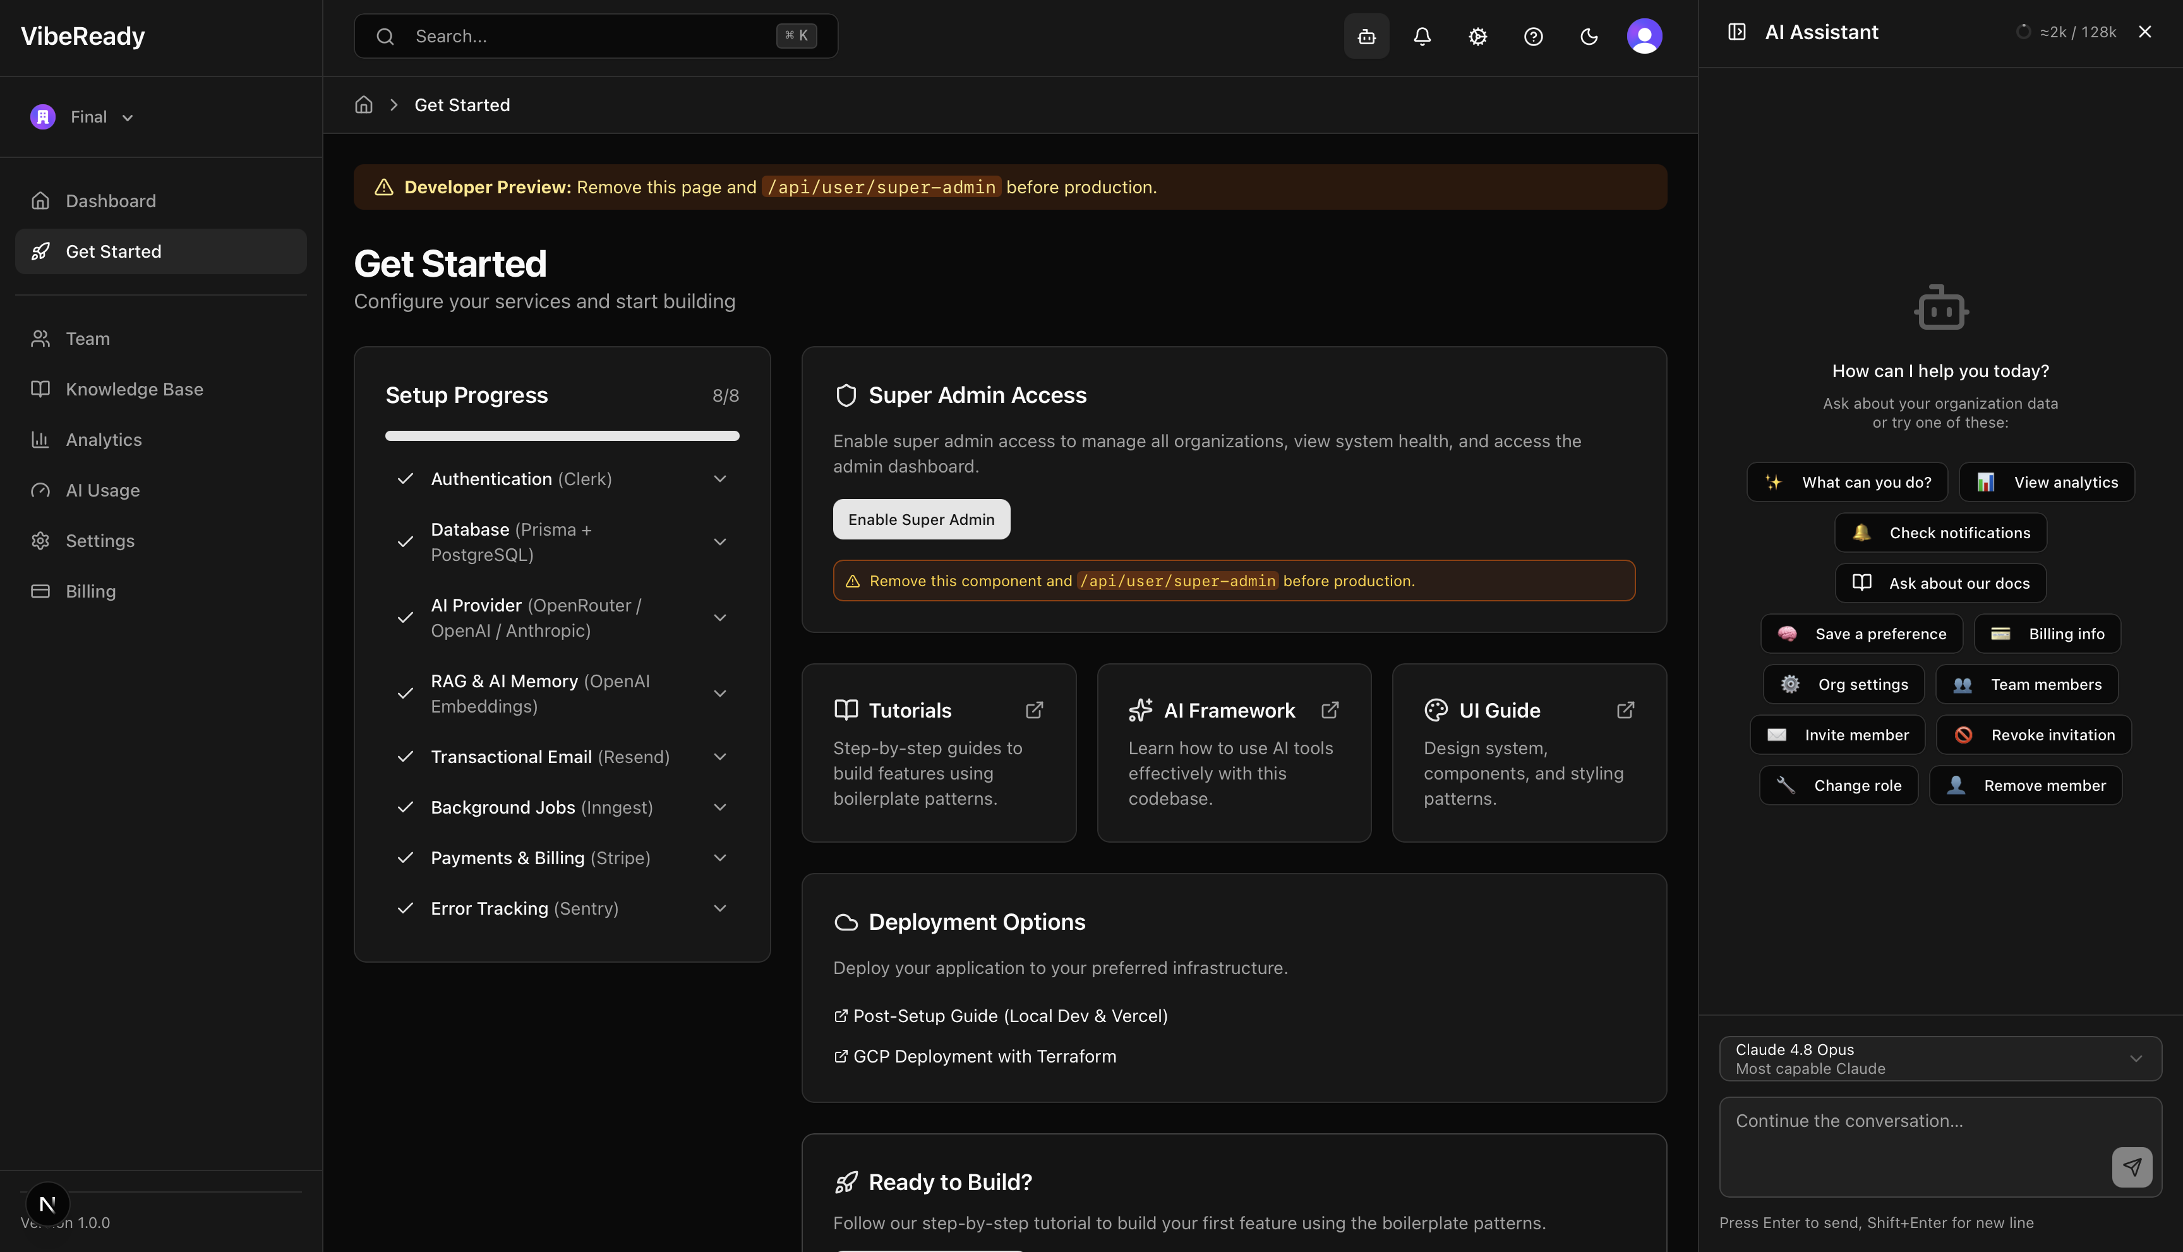Choose the Change role suggestion
The height and width of the screenshot is (1252, 2183).
1838,785
